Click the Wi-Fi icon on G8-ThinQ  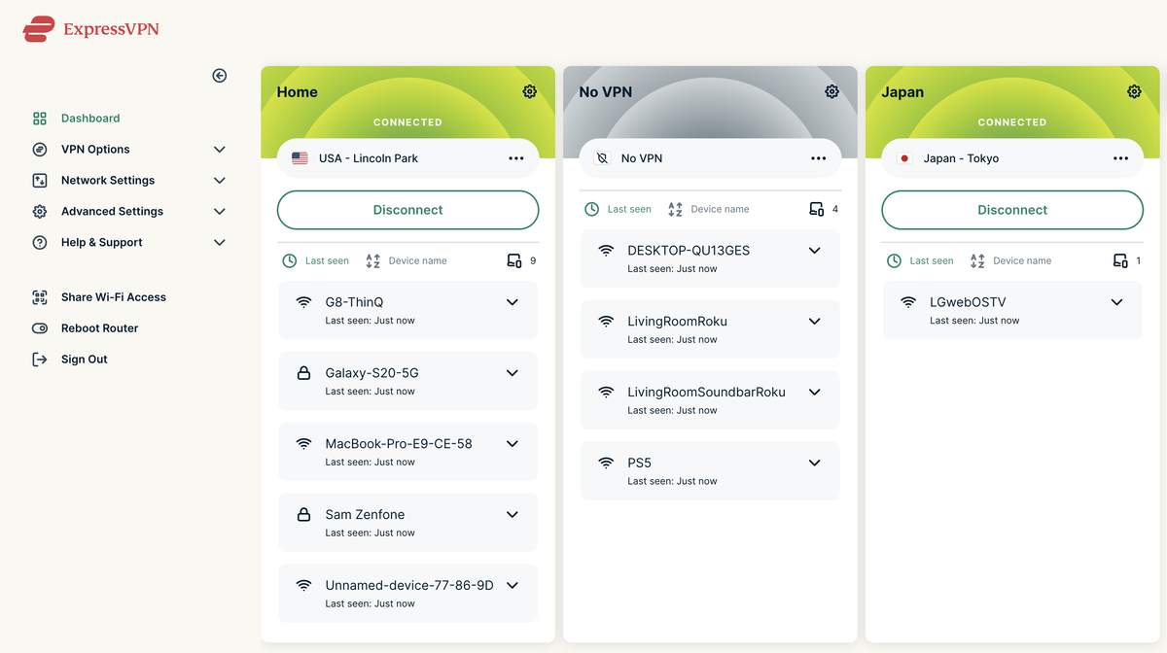tap(303, 302)
